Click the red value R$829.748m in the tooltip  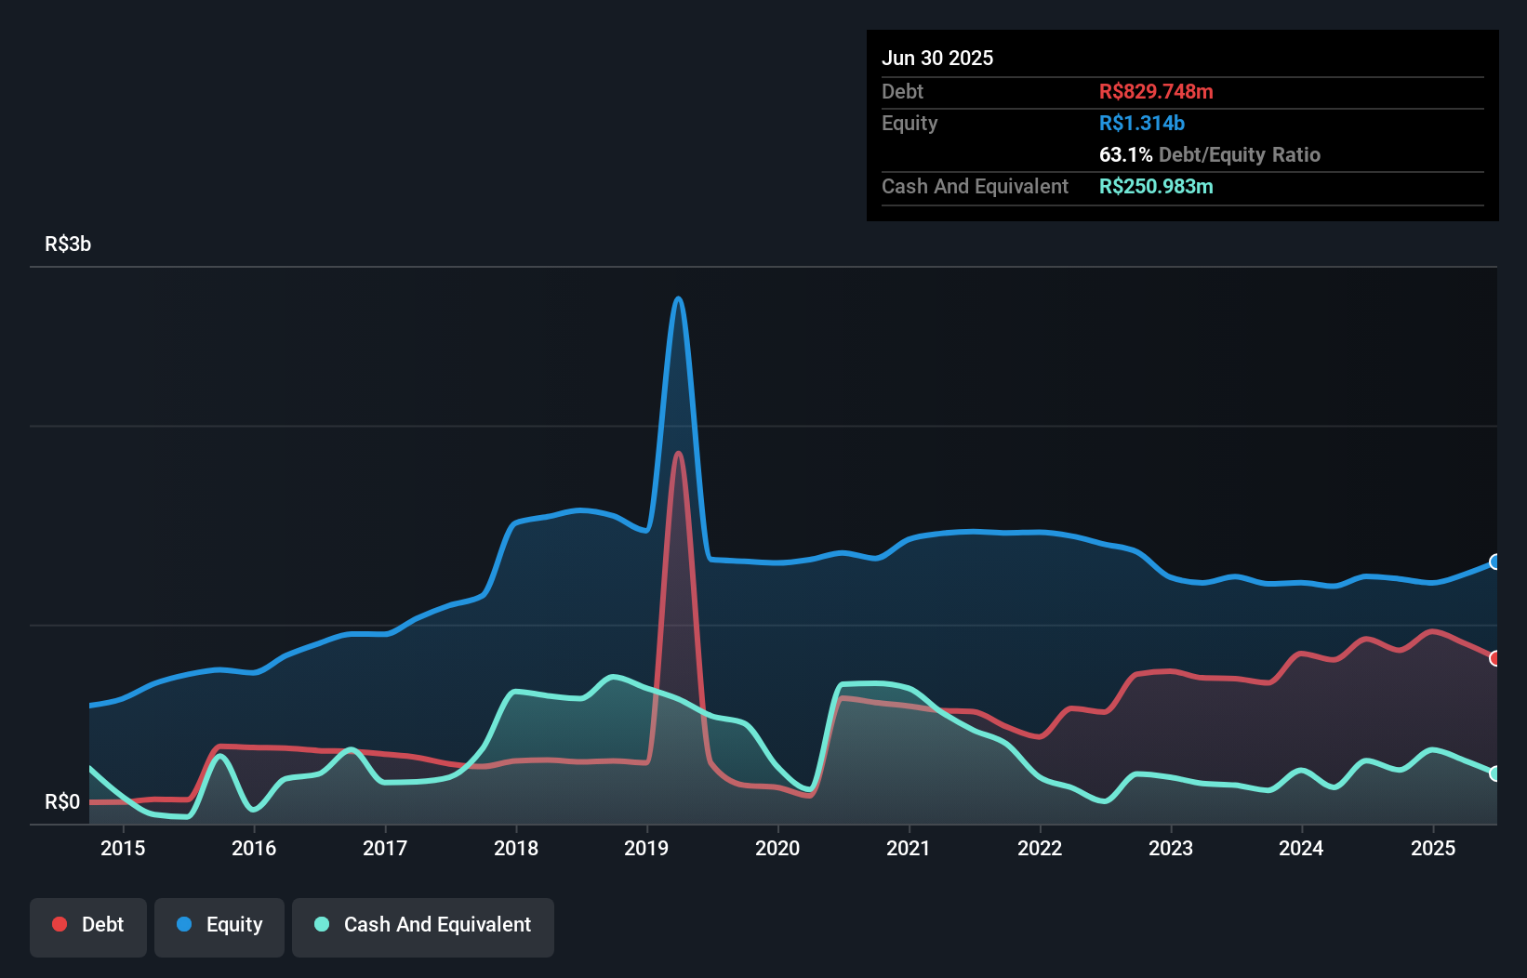1156,91
